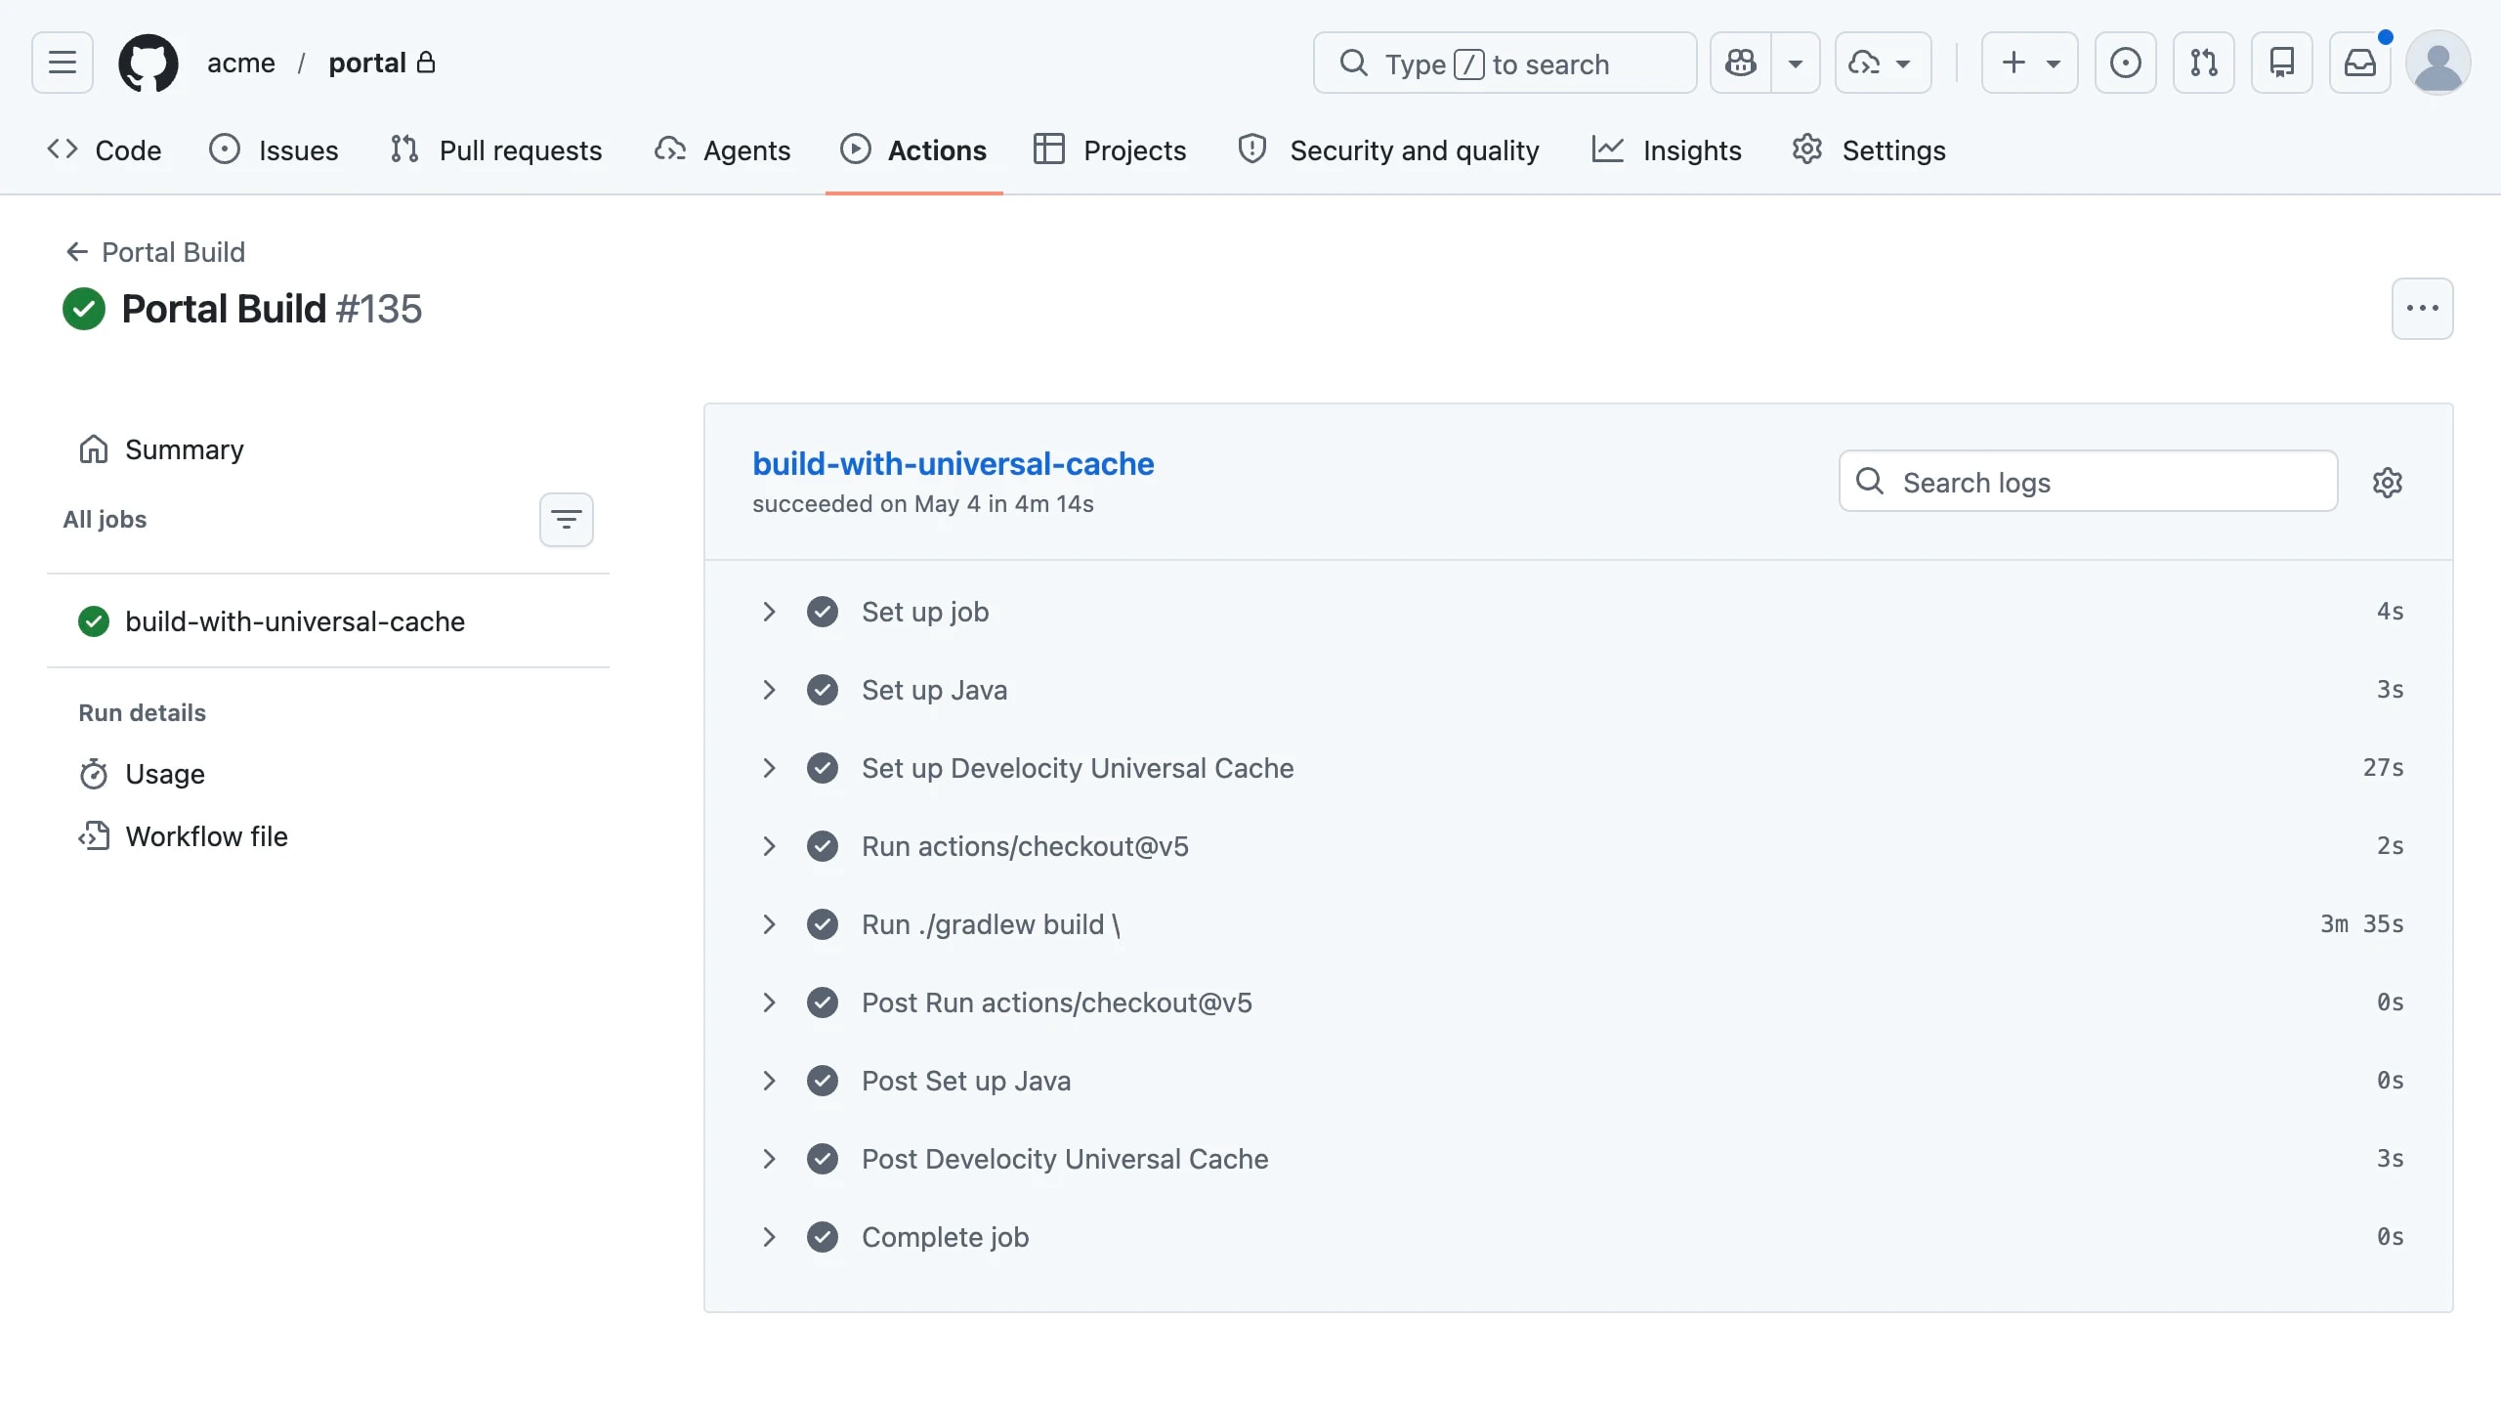Switch to the Projects tab
Viewport: 2501px width, 1407px height.
[x=1110, y=149]
